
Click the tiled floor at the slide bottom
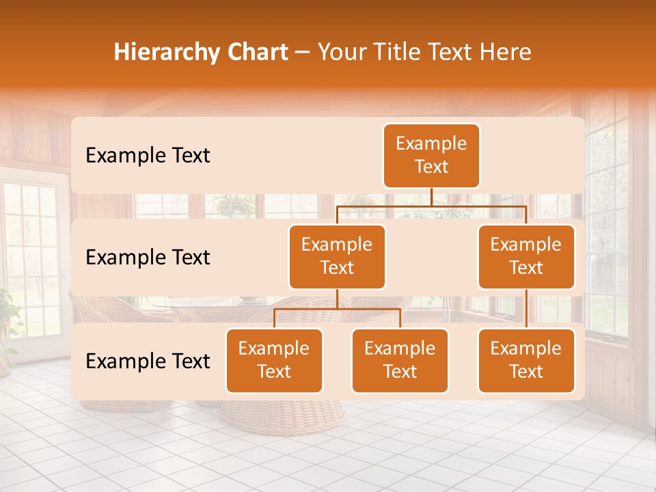point(328,458)
